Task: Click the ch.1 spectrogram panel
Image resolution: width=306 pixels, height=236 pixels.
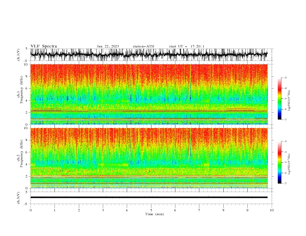Action: click(149, 94)
